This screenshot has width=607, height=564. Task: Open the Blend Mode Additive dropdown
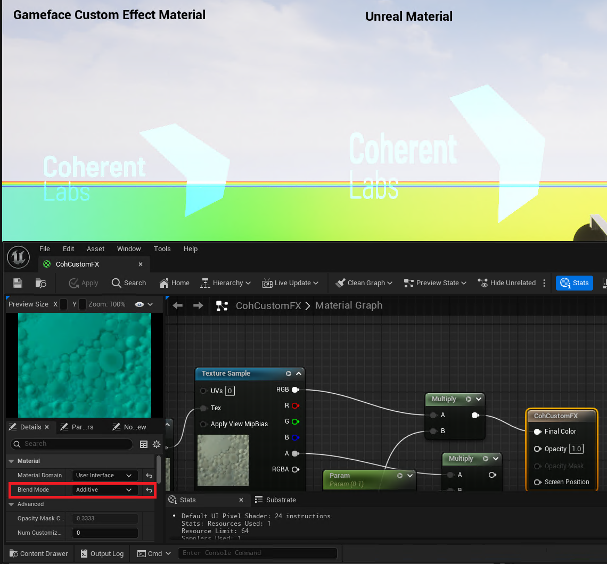[104, 490]
